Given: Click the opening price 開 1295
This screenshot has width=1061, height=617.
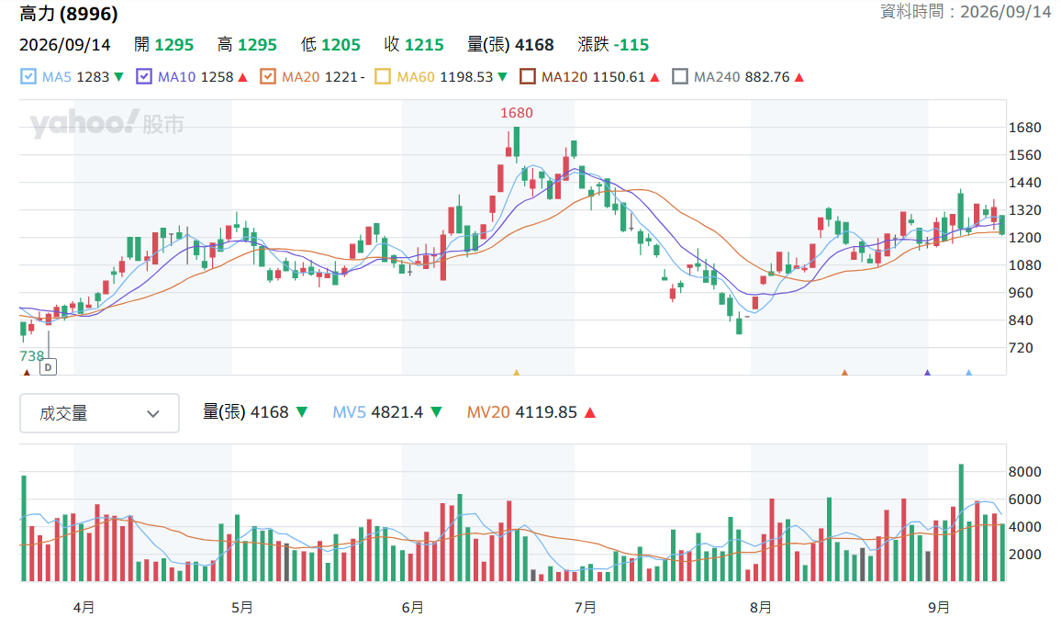Looking at the screenshot, I should (x=163, y=45).
